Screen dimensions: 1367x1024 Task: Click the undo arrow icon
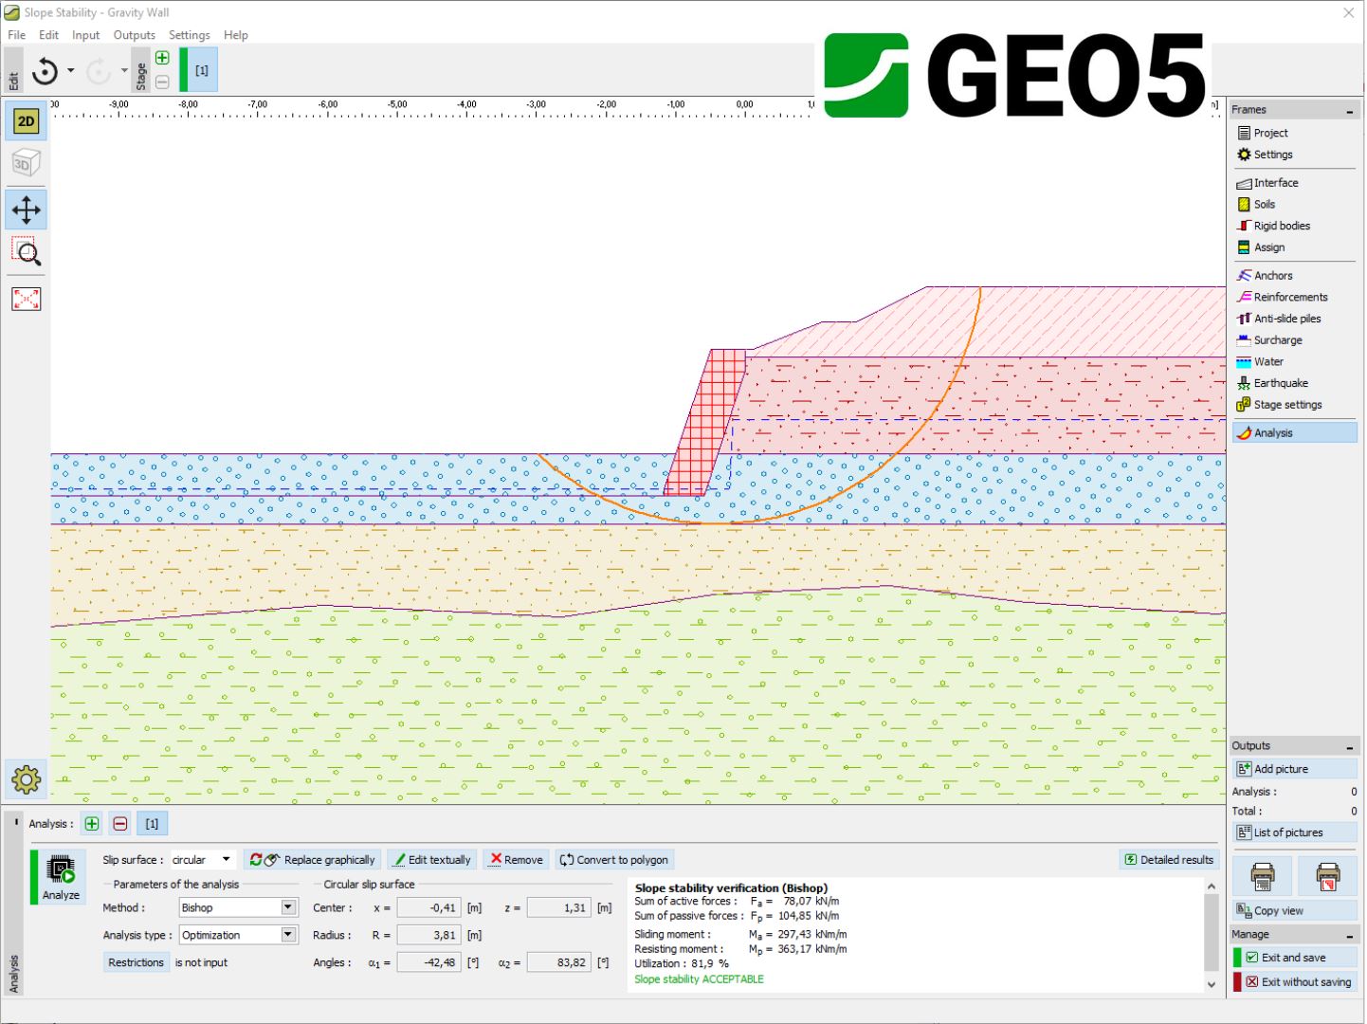point(44,71)
